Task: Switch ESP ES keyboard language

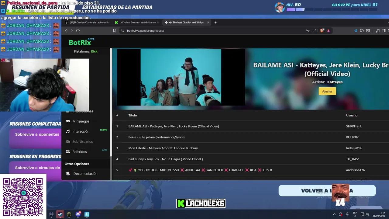Action: (355, 214)
